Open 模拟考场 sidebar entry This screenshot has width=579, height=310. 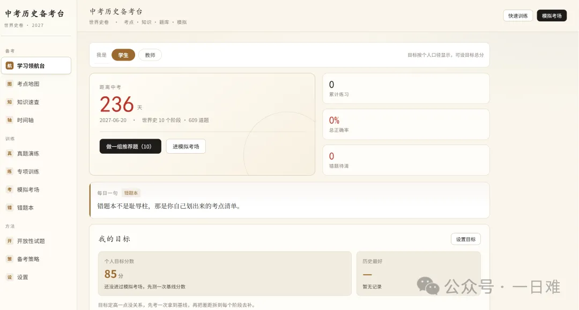[36, 190]
